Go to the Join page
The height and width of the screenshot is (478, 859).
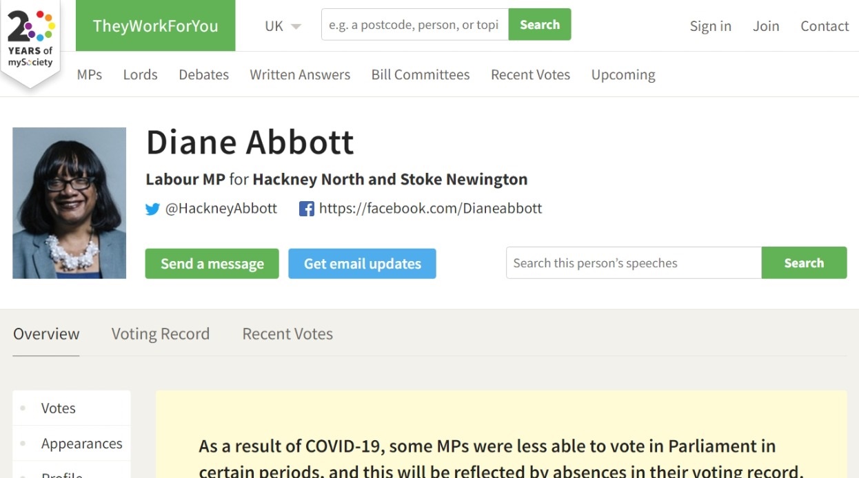(765, 26)
